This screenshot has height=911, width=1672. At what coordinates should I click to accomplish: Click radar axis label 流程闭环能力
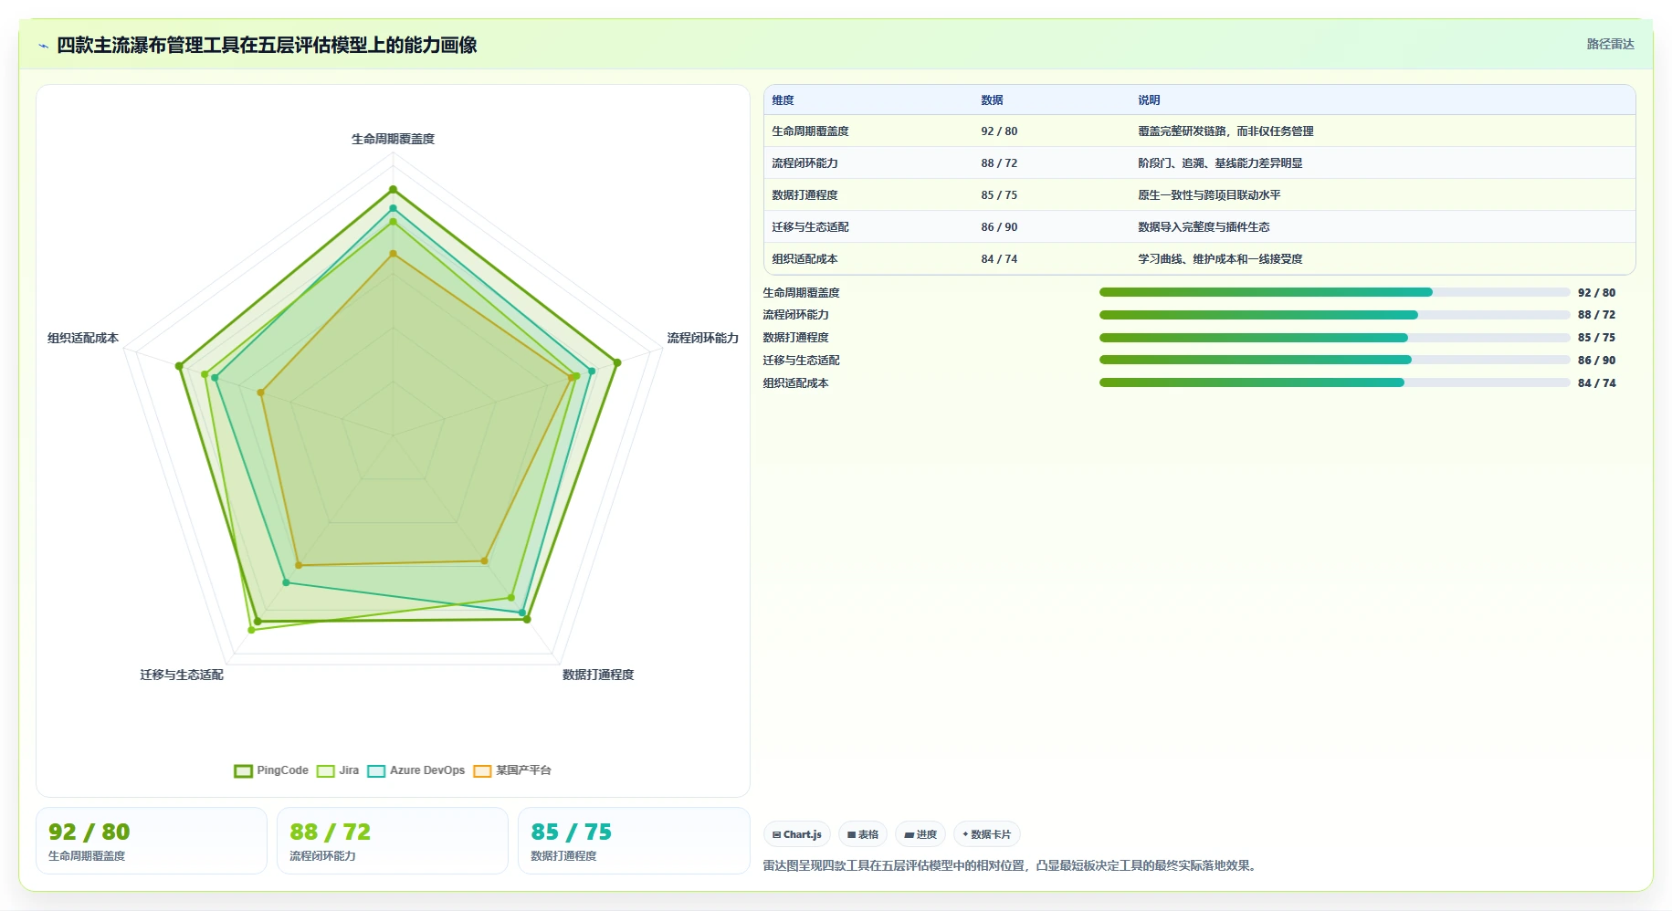[702, 338]
